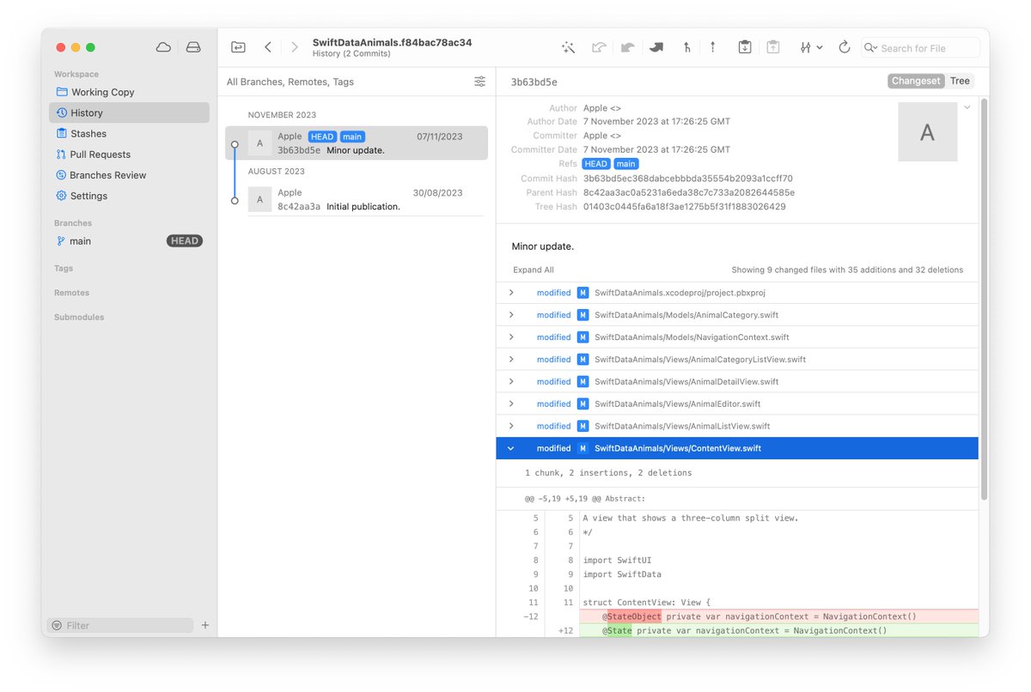Open Stashes in sidebar
This screenshot has height=692, width=1031.
point(129,133)
